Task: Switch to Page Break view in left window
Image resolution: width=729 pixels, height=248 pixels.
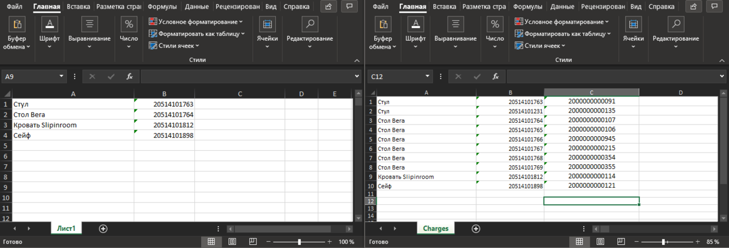Action: click(252, 241)
